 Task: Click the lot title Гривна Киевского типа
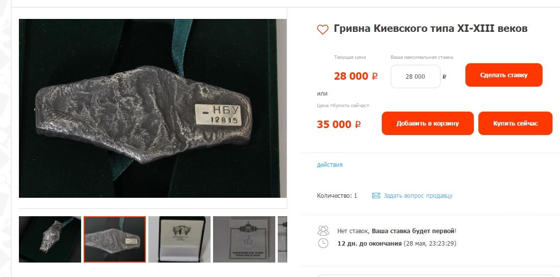pos(431,28)
